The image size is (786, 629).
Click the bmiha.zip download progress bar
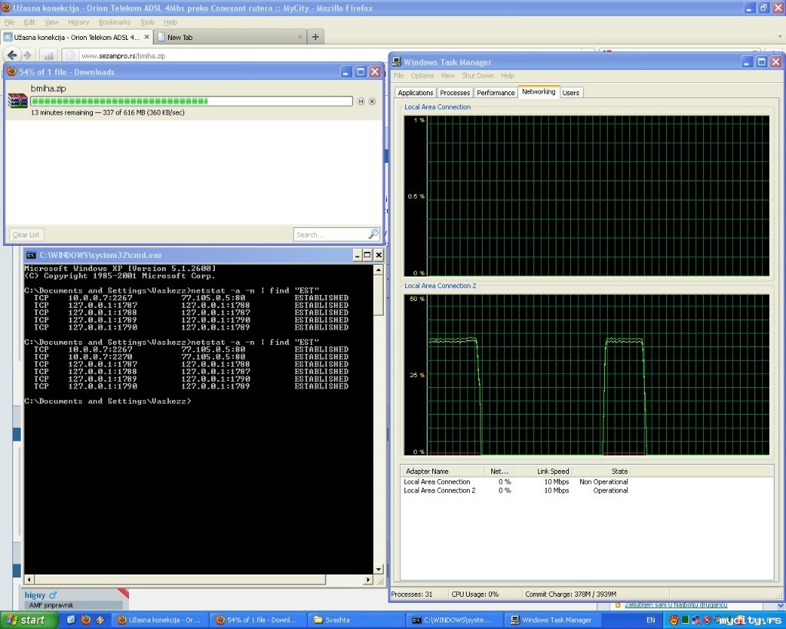coord(192,101)
